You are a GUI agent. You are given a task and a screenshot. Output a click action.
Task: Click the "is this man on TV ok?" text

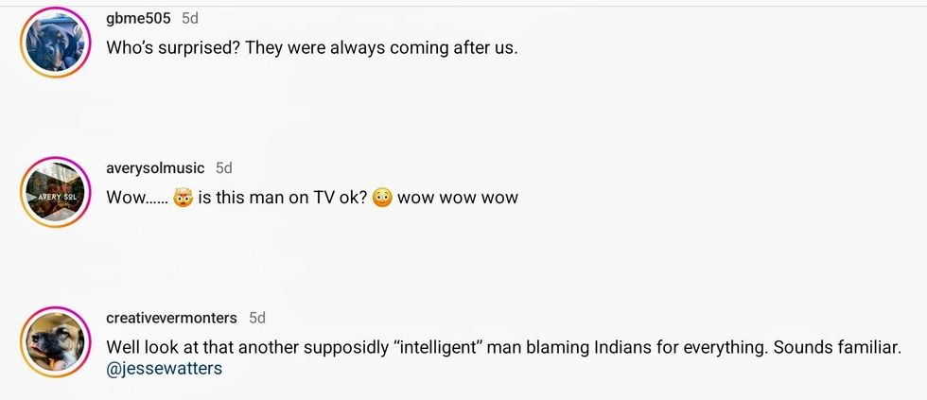coord(283,198)
